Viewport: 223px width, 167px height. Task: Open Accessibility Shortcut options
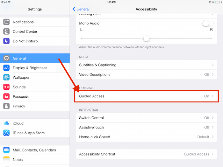click(x=146, y=154)
